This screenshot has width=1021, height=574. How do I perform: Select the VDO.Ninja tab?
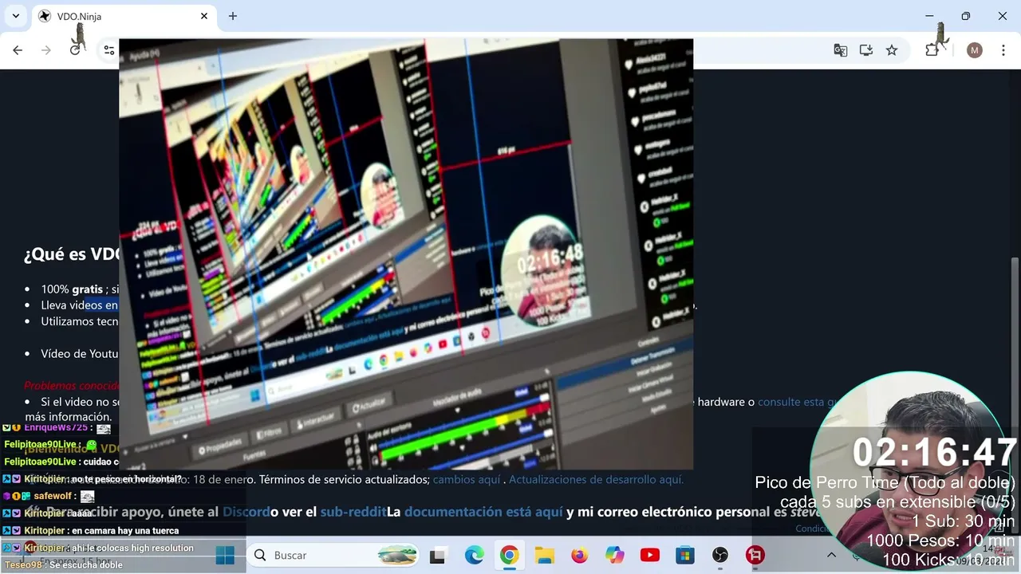(x=124, y=16)
